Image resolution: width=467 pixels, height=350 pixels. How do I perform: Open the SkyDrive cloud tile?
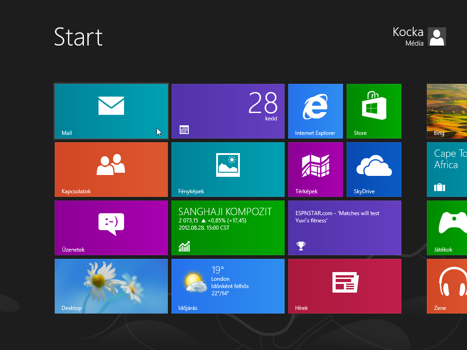(x=374, y=169)
